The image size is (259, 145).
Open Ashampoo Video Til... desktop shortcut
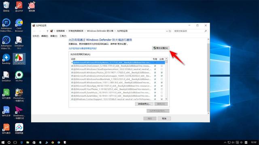coord(6,43)
